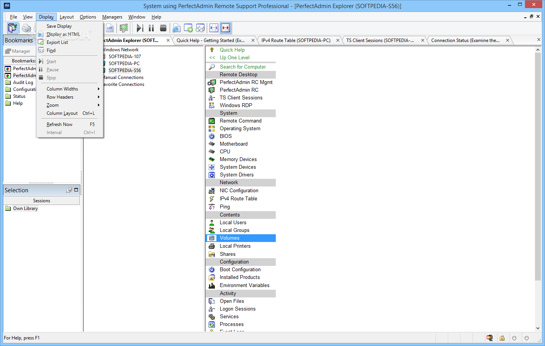Switch to TS Client Sessions tab
This screenshot has height=346, width=545.
coord(380,40)
